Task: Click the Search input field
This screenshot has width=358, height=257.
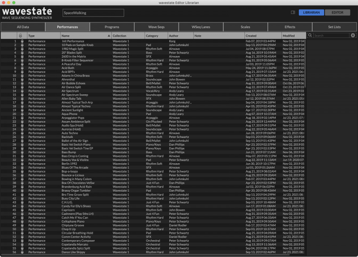Action: point(331,35)
